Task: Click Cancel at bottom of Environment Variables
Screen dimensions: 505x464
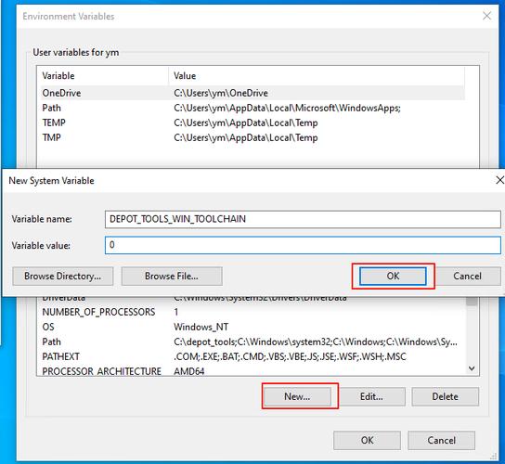Action: [441, 440]
